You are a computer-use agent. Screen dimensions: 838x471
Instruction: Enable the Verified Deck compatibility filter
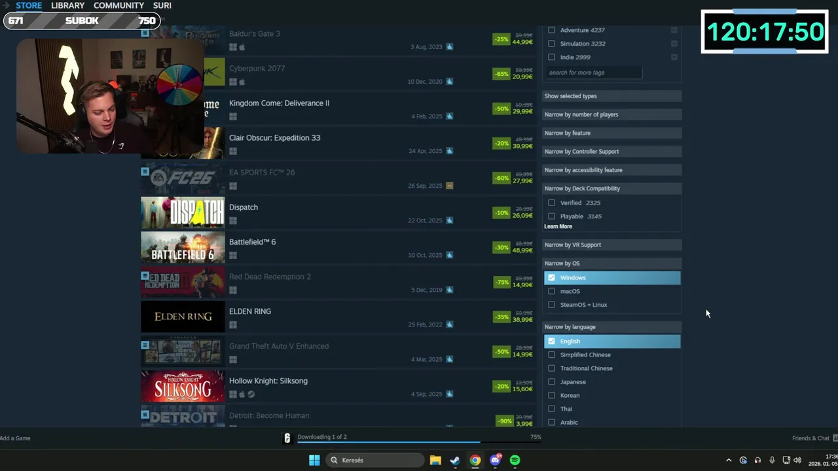click(551, 203)
